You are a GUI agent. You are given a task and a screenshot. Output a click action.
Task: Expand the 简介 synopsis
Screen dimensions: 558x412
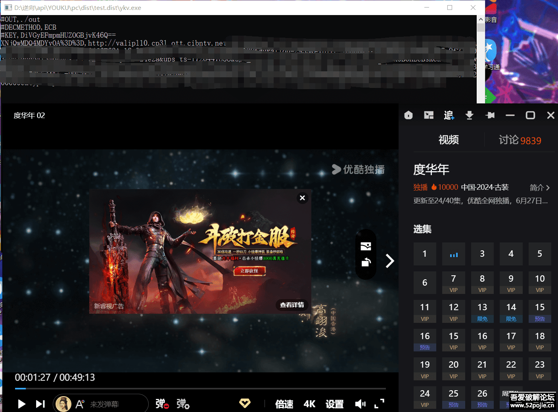[540, 187]
